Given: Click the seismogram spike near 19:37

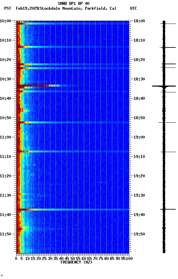Looking at the screenshot, I should 168,209.
